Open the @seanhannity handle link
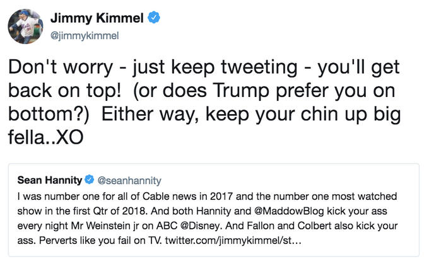This screenshot has width=429, height=264. (129, 181)
